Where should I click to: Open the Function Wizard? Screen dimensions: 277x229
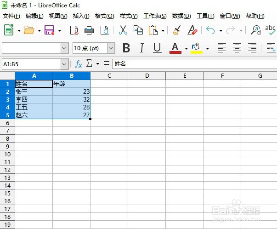tap(79, 64)
